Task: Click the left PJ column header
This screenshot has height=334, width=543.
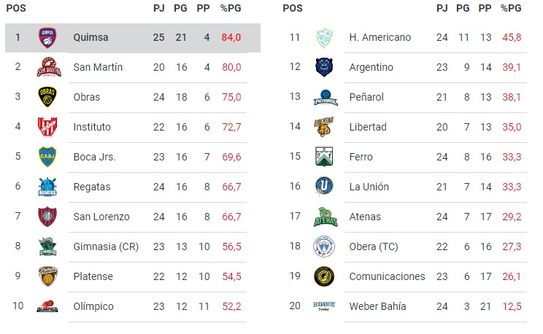Action: coord(159,8)
